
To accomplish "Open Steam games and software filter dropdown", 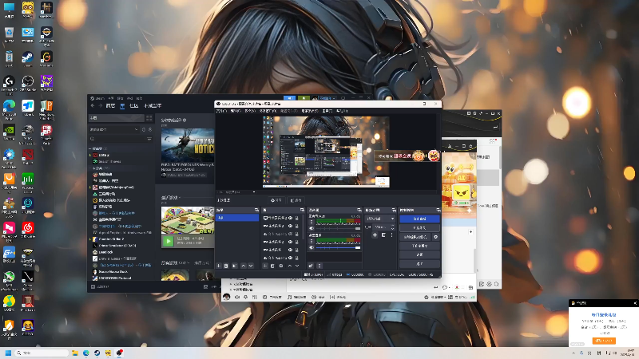I will (x=113, y=129).
